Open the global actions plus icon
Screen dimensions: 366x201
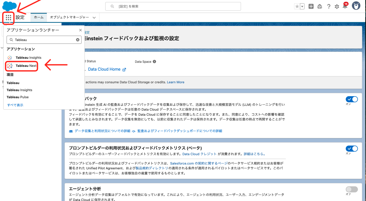pos(311,7)
